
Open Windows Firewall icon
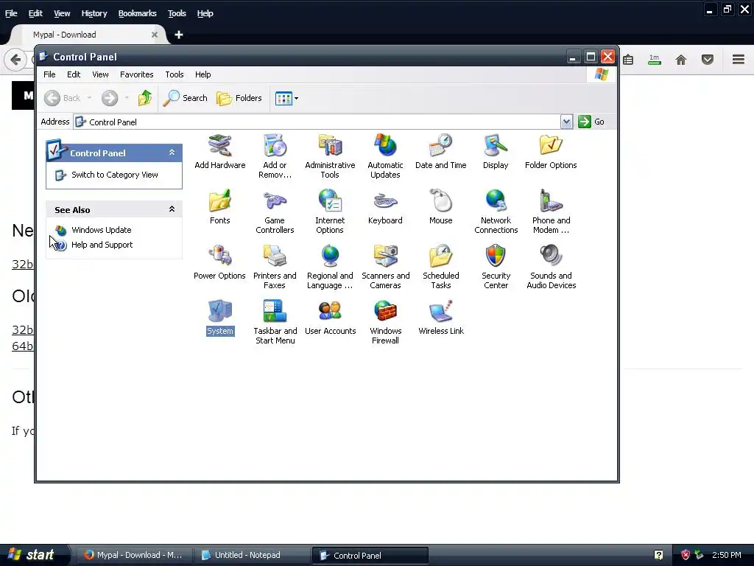[385, 323]
